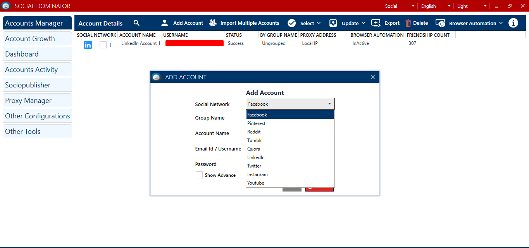Image resolution: width=529 pixels, height=248 pixels.
Task: Open the Other Configurations section
Action: (x=37, y=116)
